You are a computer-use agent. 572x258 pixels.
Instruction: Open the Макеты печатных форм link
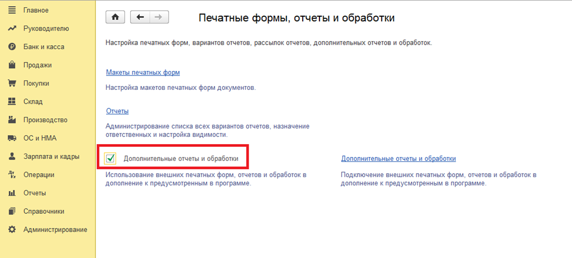[x=143, y=72]
